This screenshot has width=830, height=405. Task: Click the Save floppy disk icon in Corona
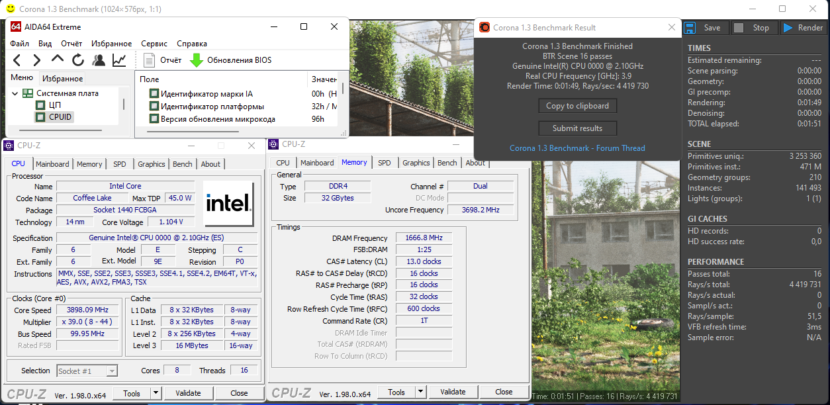pyautogui.click(x=689, y=28)
